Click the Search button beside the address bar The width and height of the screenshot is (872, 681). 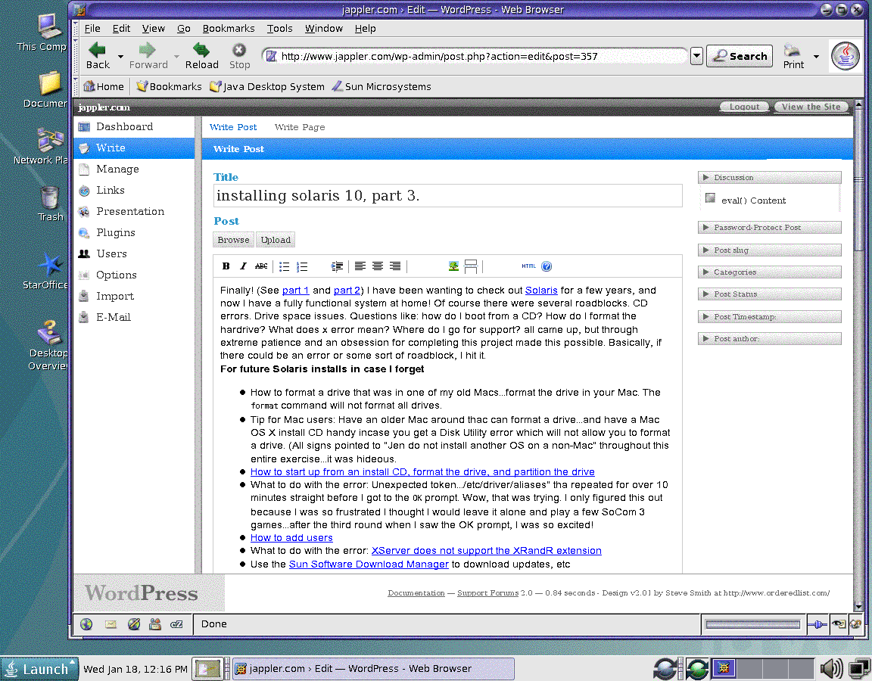pos(740,56)
